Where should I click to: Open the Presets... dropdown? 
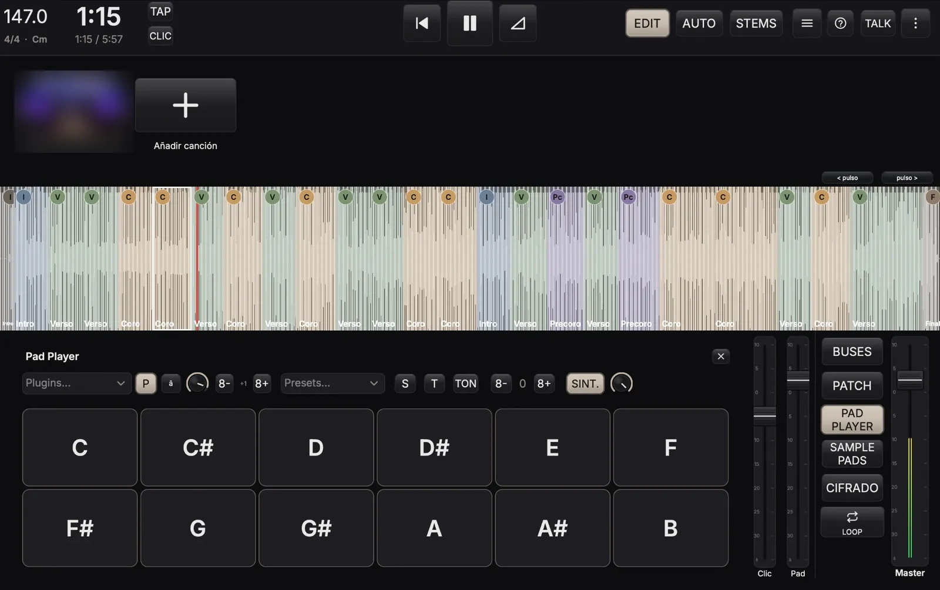pyautogui.click(x=333, y=383)
